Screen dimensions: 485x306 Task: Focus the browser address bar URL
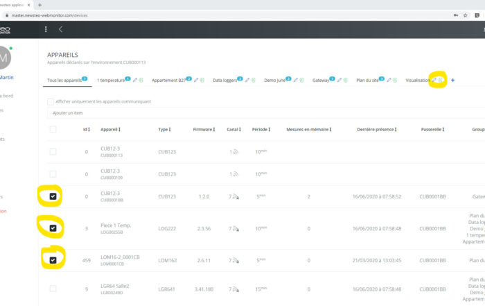coord(49,15)
